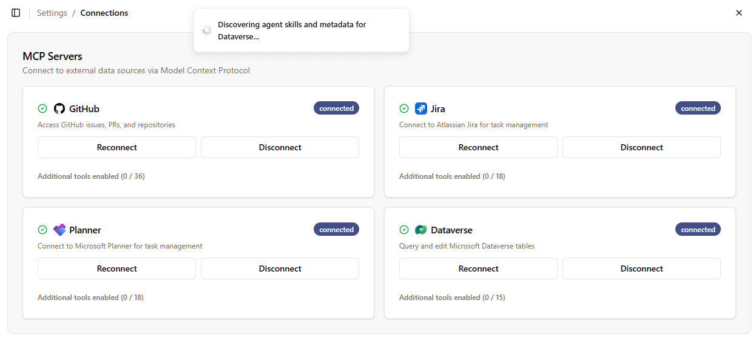Click the 'Discovering agent skills' notification text
The image size is (753, 337).
(292, 30)
